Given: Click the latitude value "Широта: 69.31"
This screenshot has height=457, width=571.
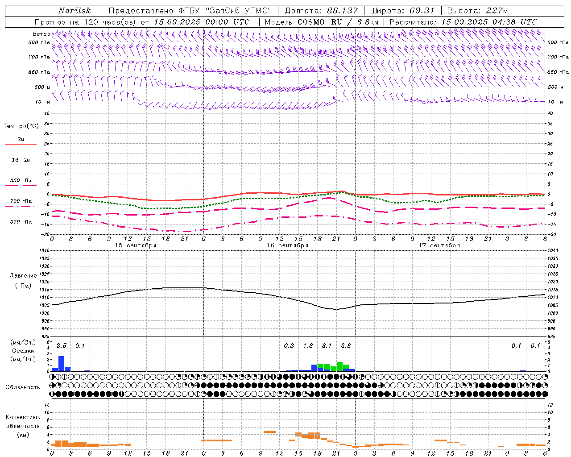Looking at the screenshot, I should (402, 11).
